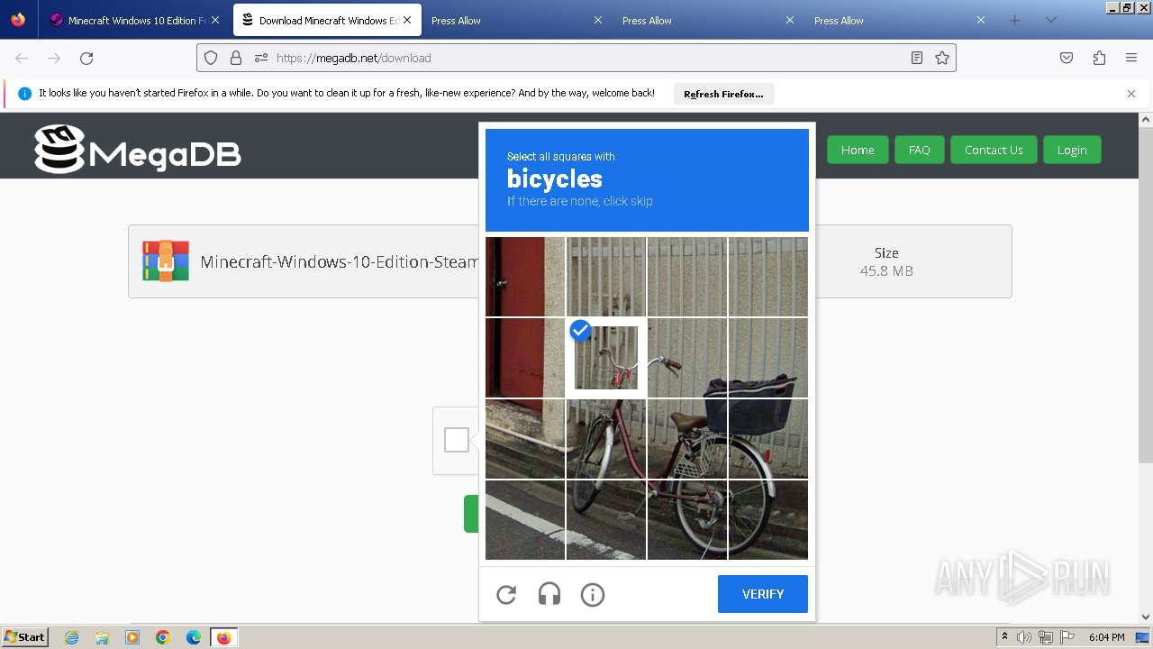Open the Action Center flag icon
This screenshot has width=1153, height=649.
click(x=1067, y=637)
